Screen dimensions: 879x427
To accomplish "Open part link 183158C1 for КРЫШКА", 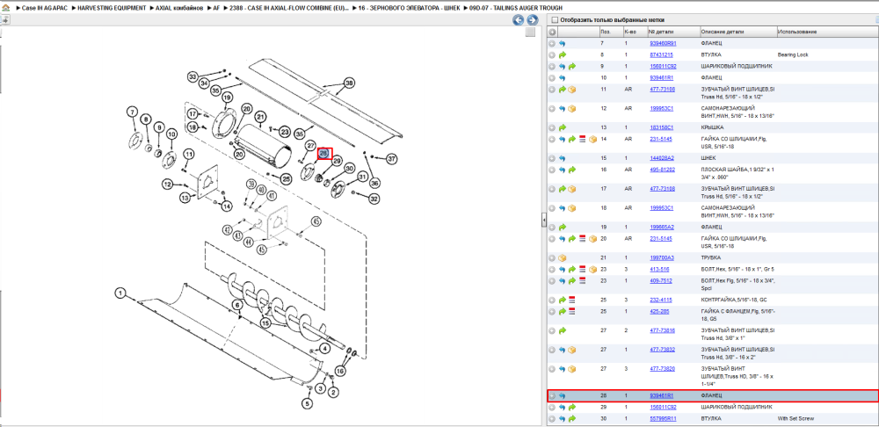I will [662, 127].
